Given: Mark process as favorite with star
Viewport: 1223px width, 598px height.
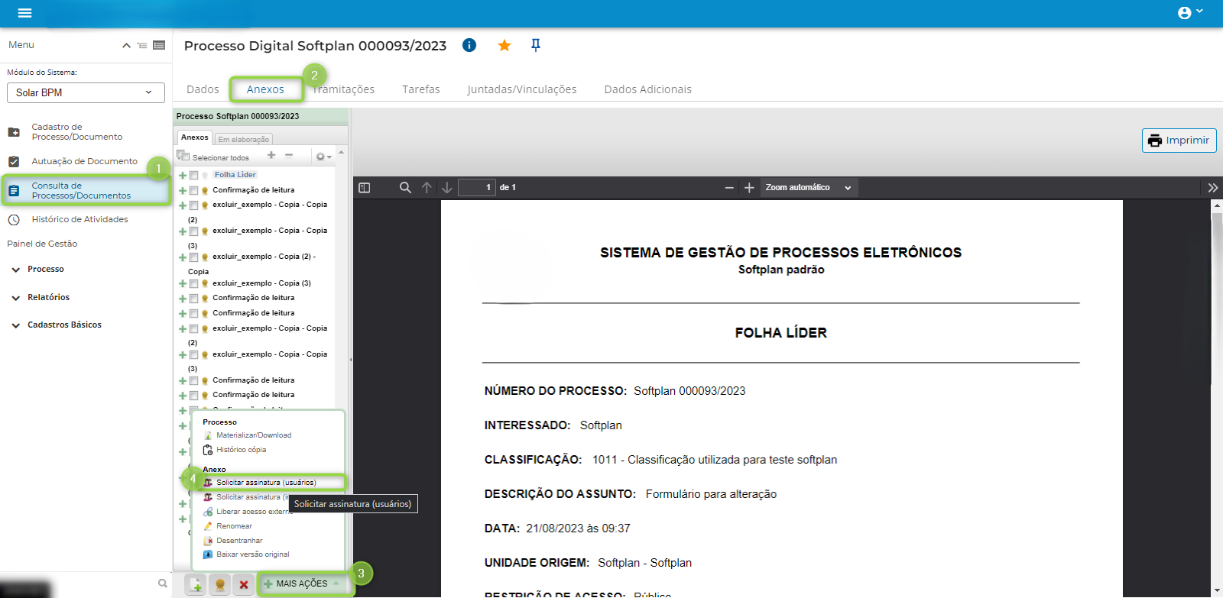Looking at the screenshot, I should tap(504, 45).
